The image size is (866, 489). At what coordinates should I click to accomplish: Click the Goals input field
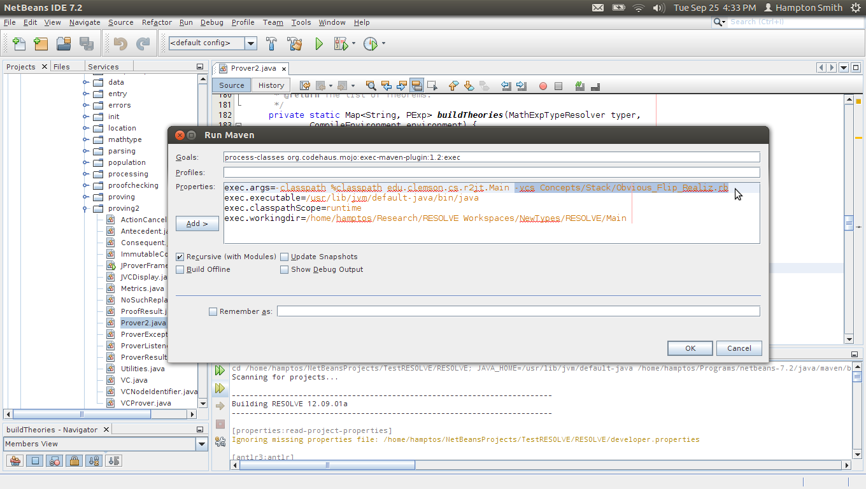click(x=492, y=157)
